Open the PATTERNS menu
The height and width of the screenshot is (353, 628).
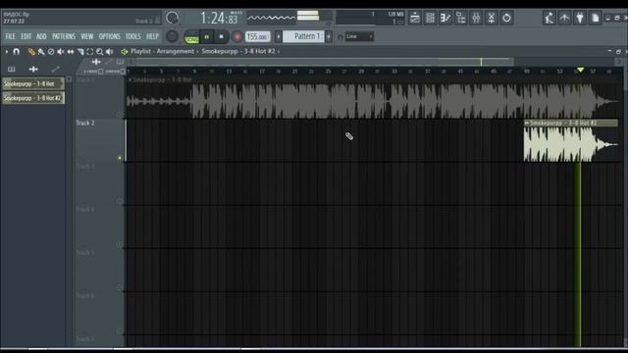coord(64,36)
